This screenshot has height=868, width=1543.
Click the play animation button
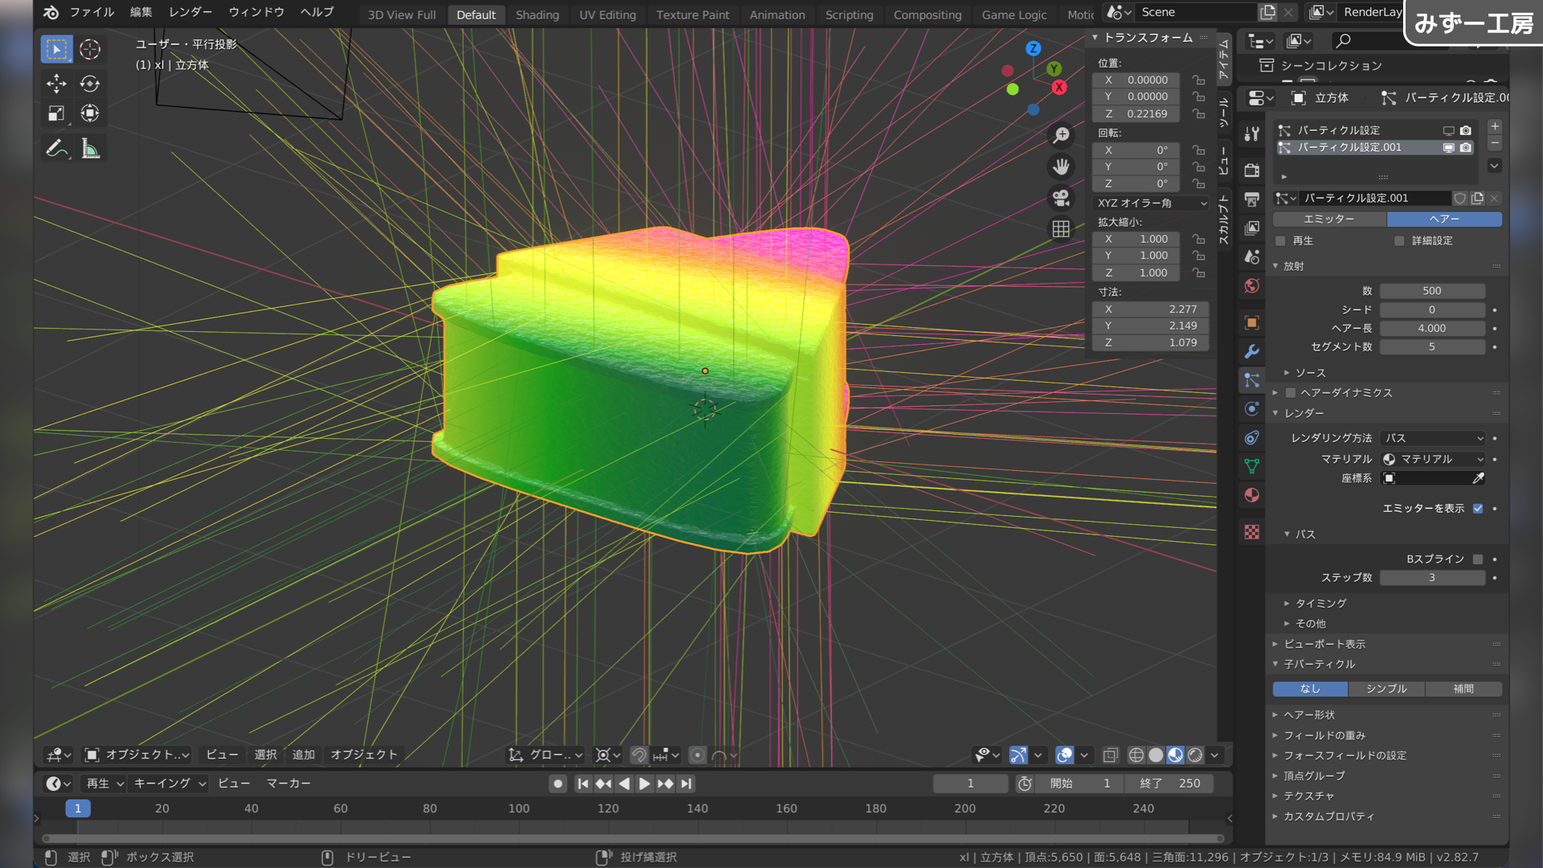pyautogui.click(x=645, y=784)
